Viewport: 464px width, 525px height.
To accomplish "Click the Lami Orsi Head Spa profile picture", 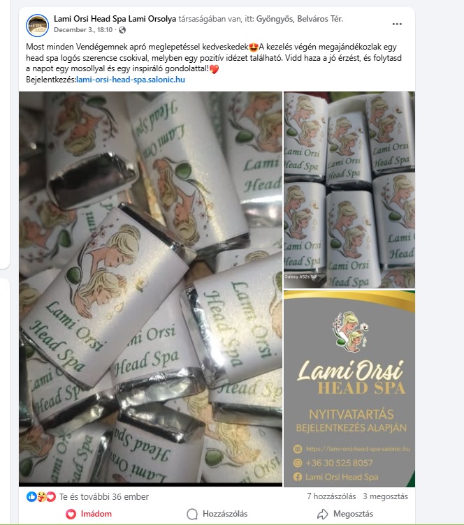I will [x=37, y=25].
